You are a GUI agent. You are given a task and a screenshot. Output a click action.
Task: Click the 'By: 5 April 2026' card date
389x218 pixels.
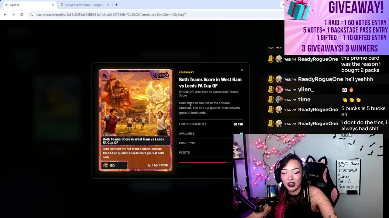[x=157, y=165]
